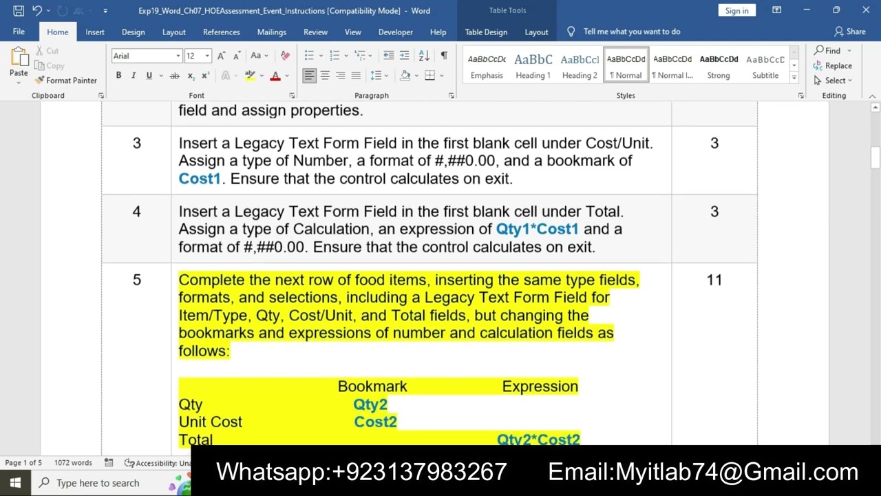Align the paragraph to the right
881x496 pixels.
pos(340,76)
